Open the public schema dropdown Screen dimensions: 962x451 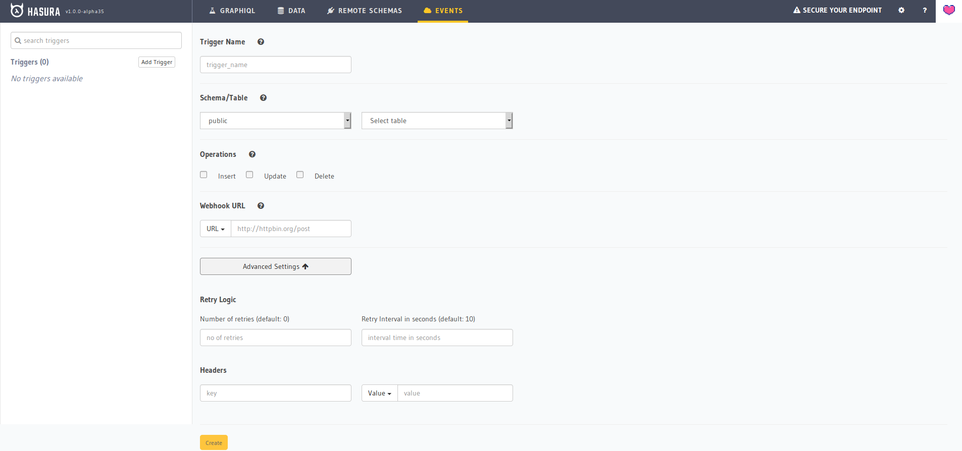[x=276, y=121]
